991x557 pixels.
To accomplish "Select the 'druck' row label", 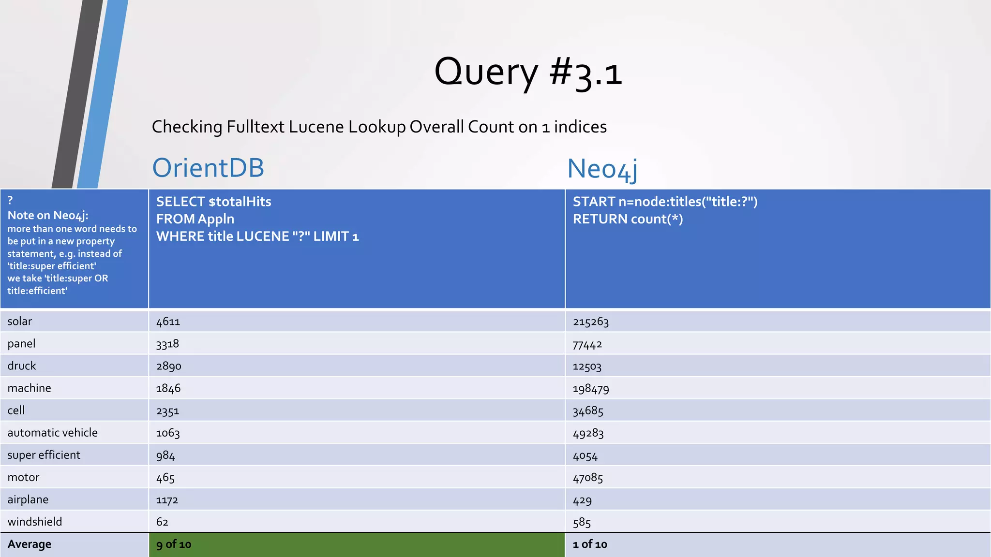I will coord(22,366).
